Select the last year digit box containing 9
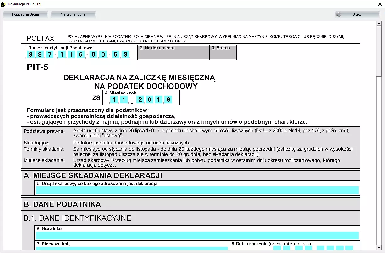The width and height of the screenshot is (385, 253). [x=168, y=100]
